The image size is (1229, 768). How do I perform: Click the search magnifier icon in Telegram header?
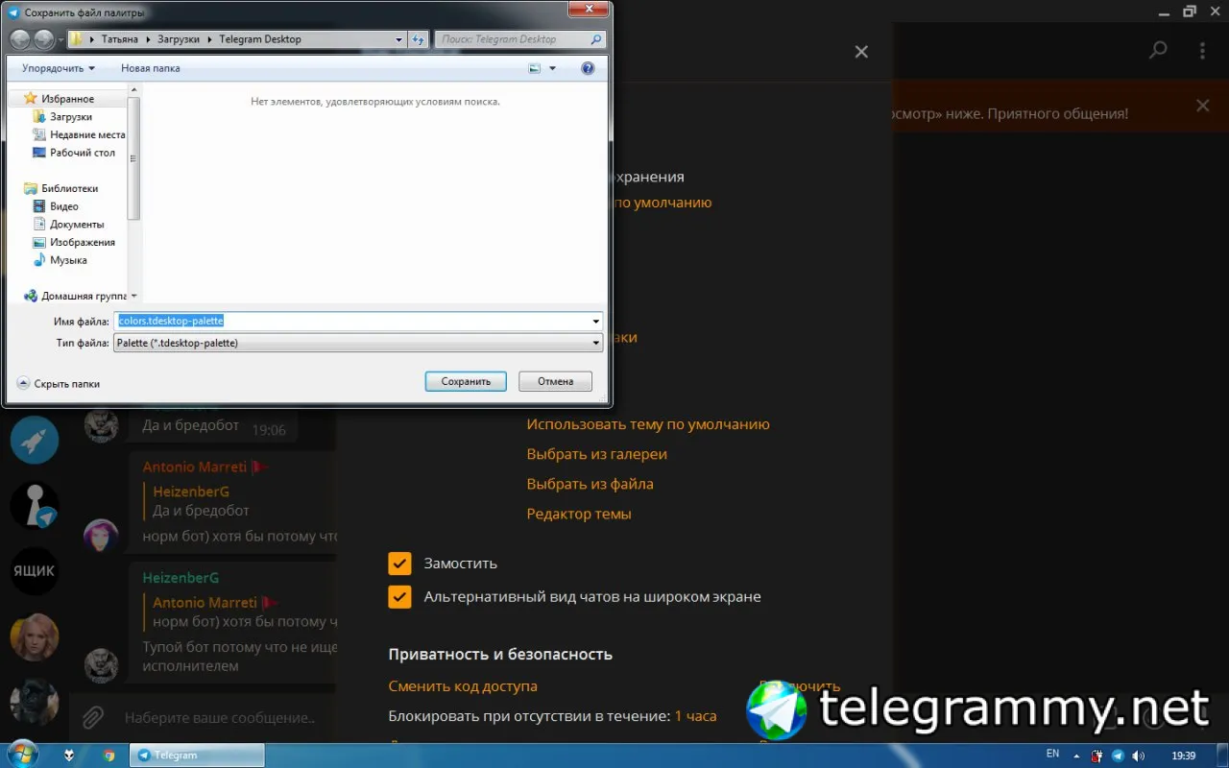[1159, 50]
